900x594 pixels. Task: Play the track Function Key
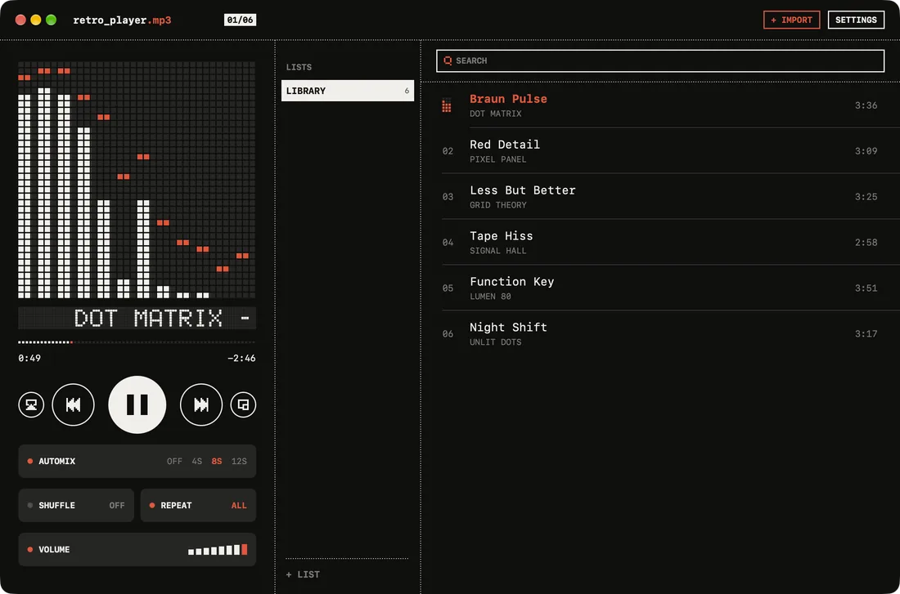click(x=660, y=288)
